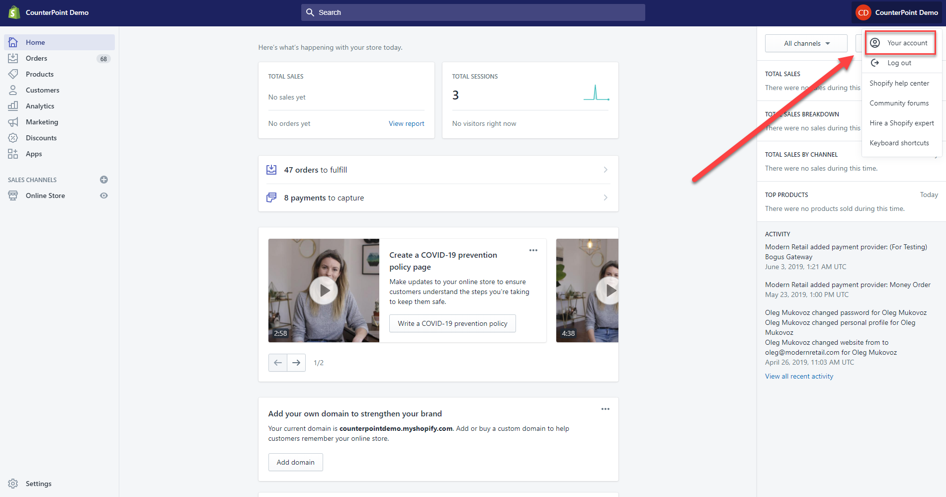Click the Shopify logo icon
Screen dimensions: 946x497
point(14,12)
